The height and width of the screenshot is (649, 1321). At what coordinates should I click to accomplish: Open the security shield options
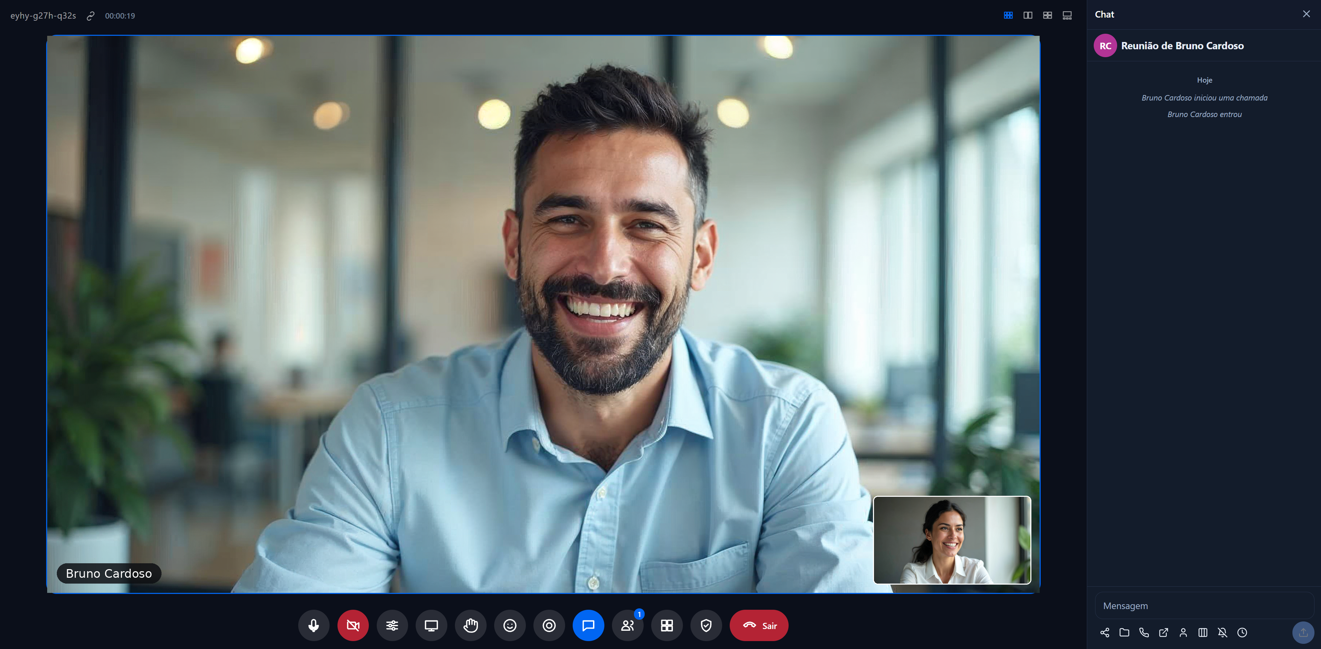click(706, 625)
